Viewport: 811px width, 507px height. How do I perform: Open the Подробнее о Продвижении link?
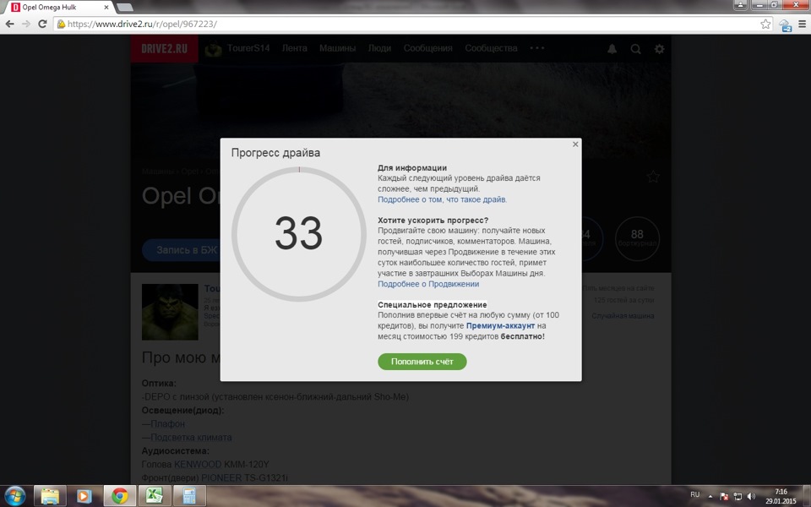(x=428, y=284)
